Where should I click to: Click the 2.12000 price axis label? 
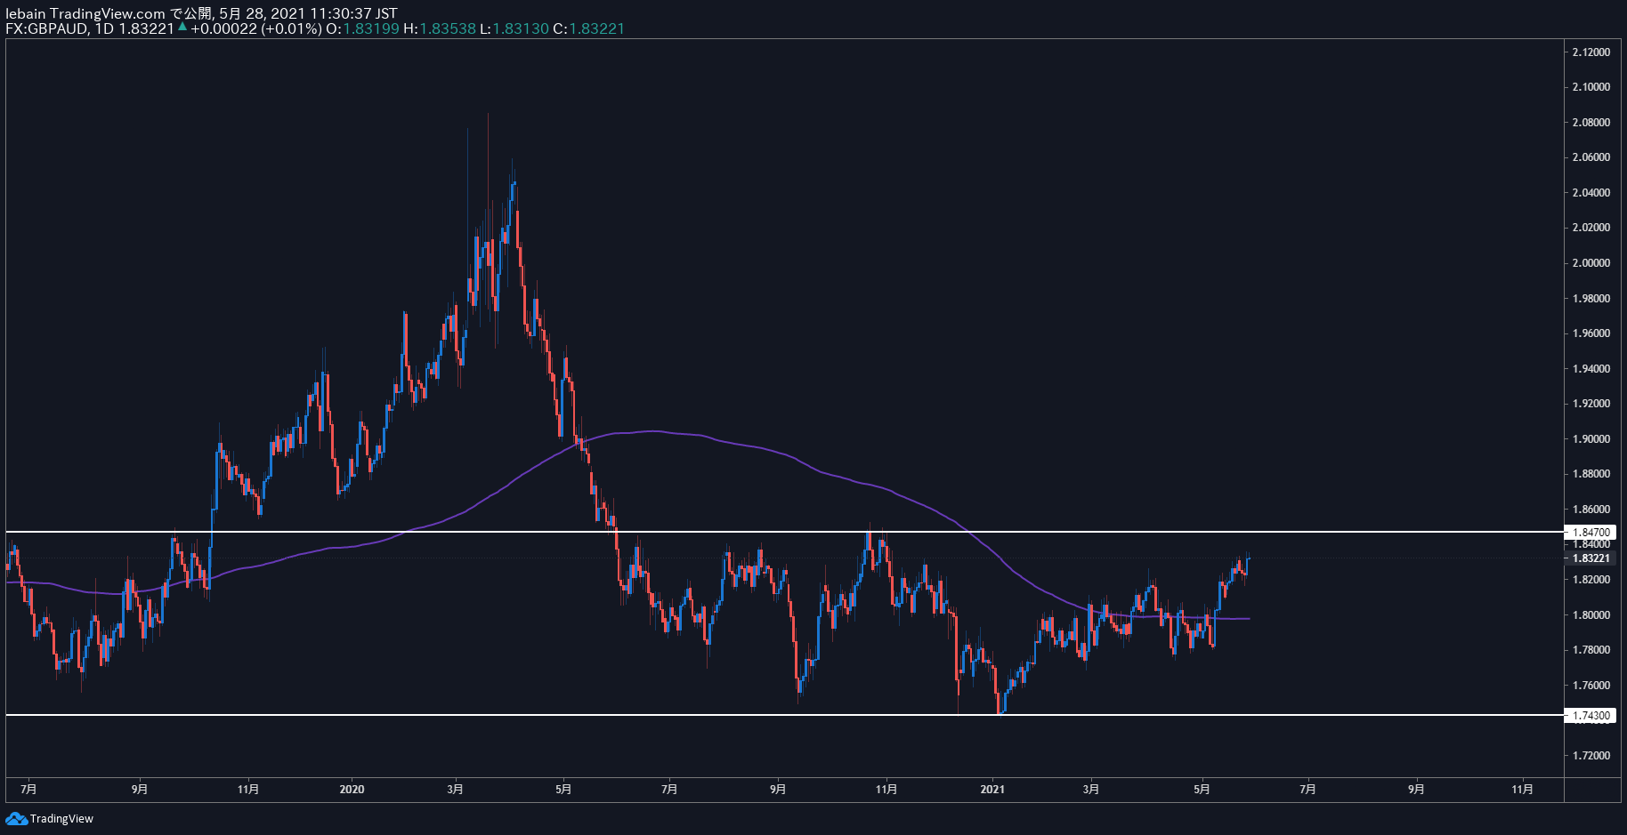coord(1591,52)
